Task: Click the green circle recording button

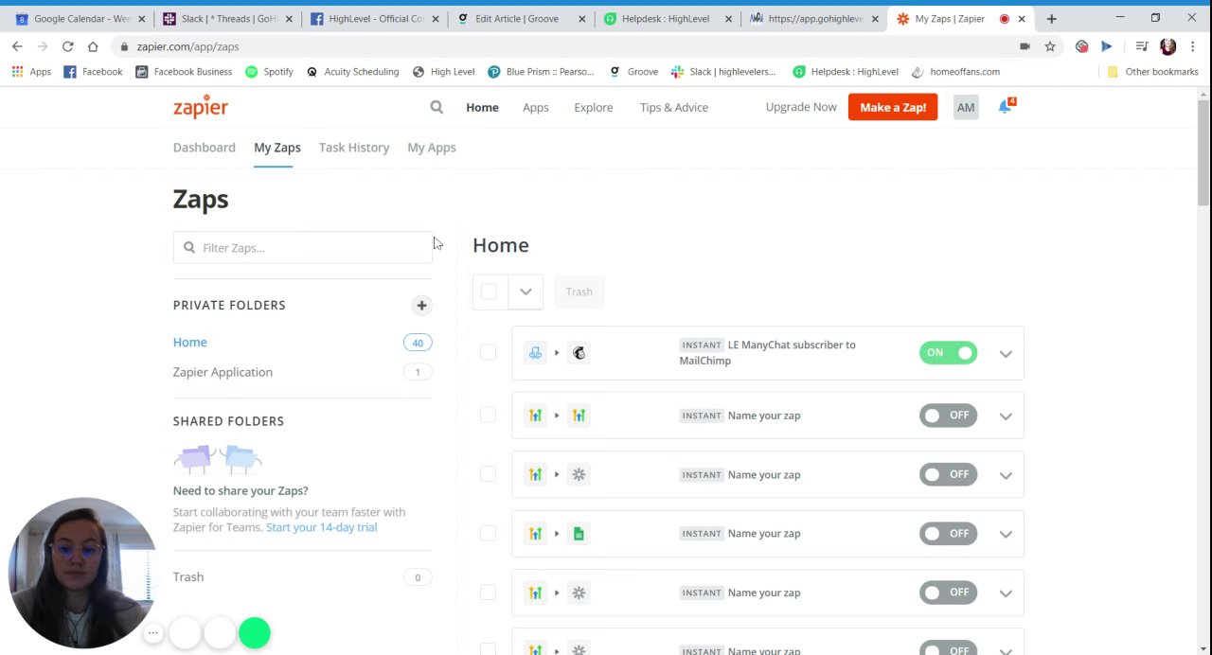Action: [255, 633]
